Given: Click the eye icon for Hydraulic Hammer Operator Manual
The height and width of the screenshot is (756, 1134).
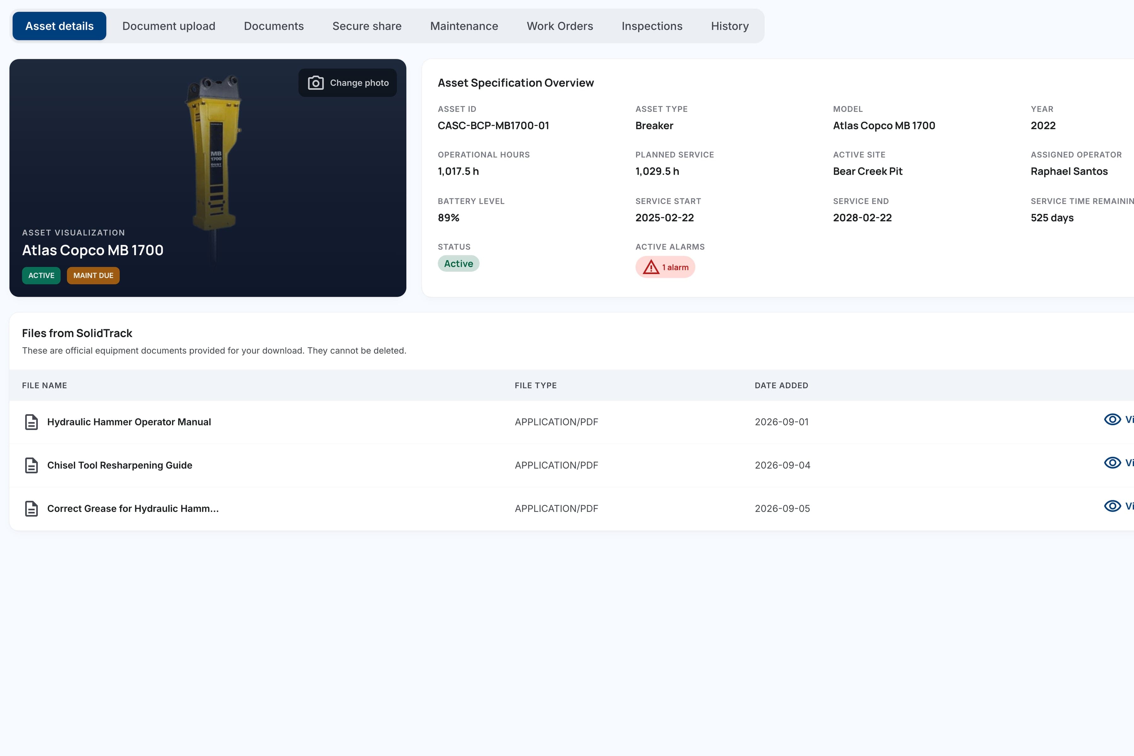Looking at the screenshot, I should [1112, 420].
